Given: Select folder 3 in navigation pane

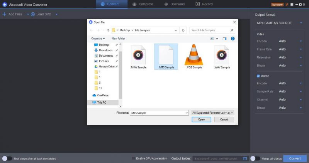Looking at the screenshot, I should [x=100, y=82].
